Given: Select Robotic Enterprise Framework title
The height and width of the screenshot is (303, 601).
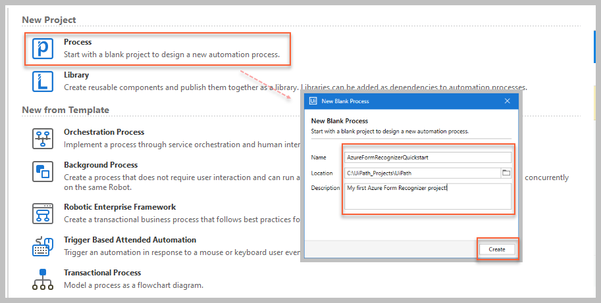Looking at the screenshot, I should pos(120,207).
